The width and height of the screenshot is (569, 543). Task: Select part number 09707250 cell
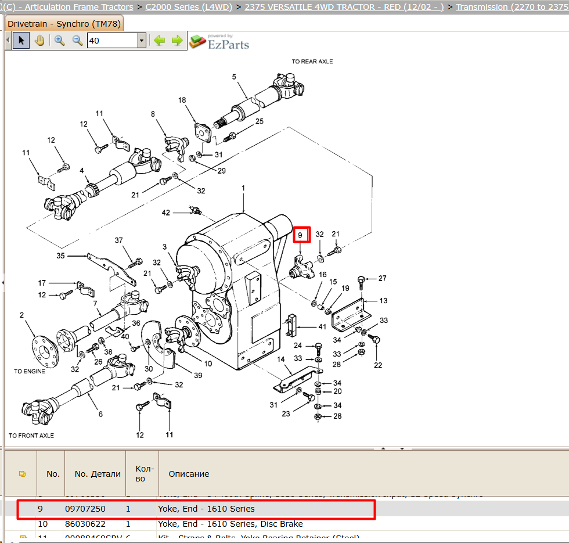point(85,509)
